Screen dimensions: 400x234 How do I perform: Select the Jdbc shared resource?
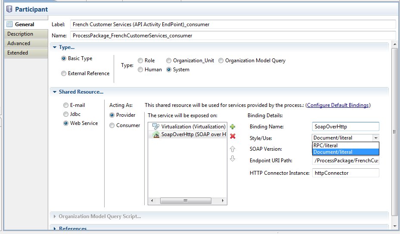66,114
